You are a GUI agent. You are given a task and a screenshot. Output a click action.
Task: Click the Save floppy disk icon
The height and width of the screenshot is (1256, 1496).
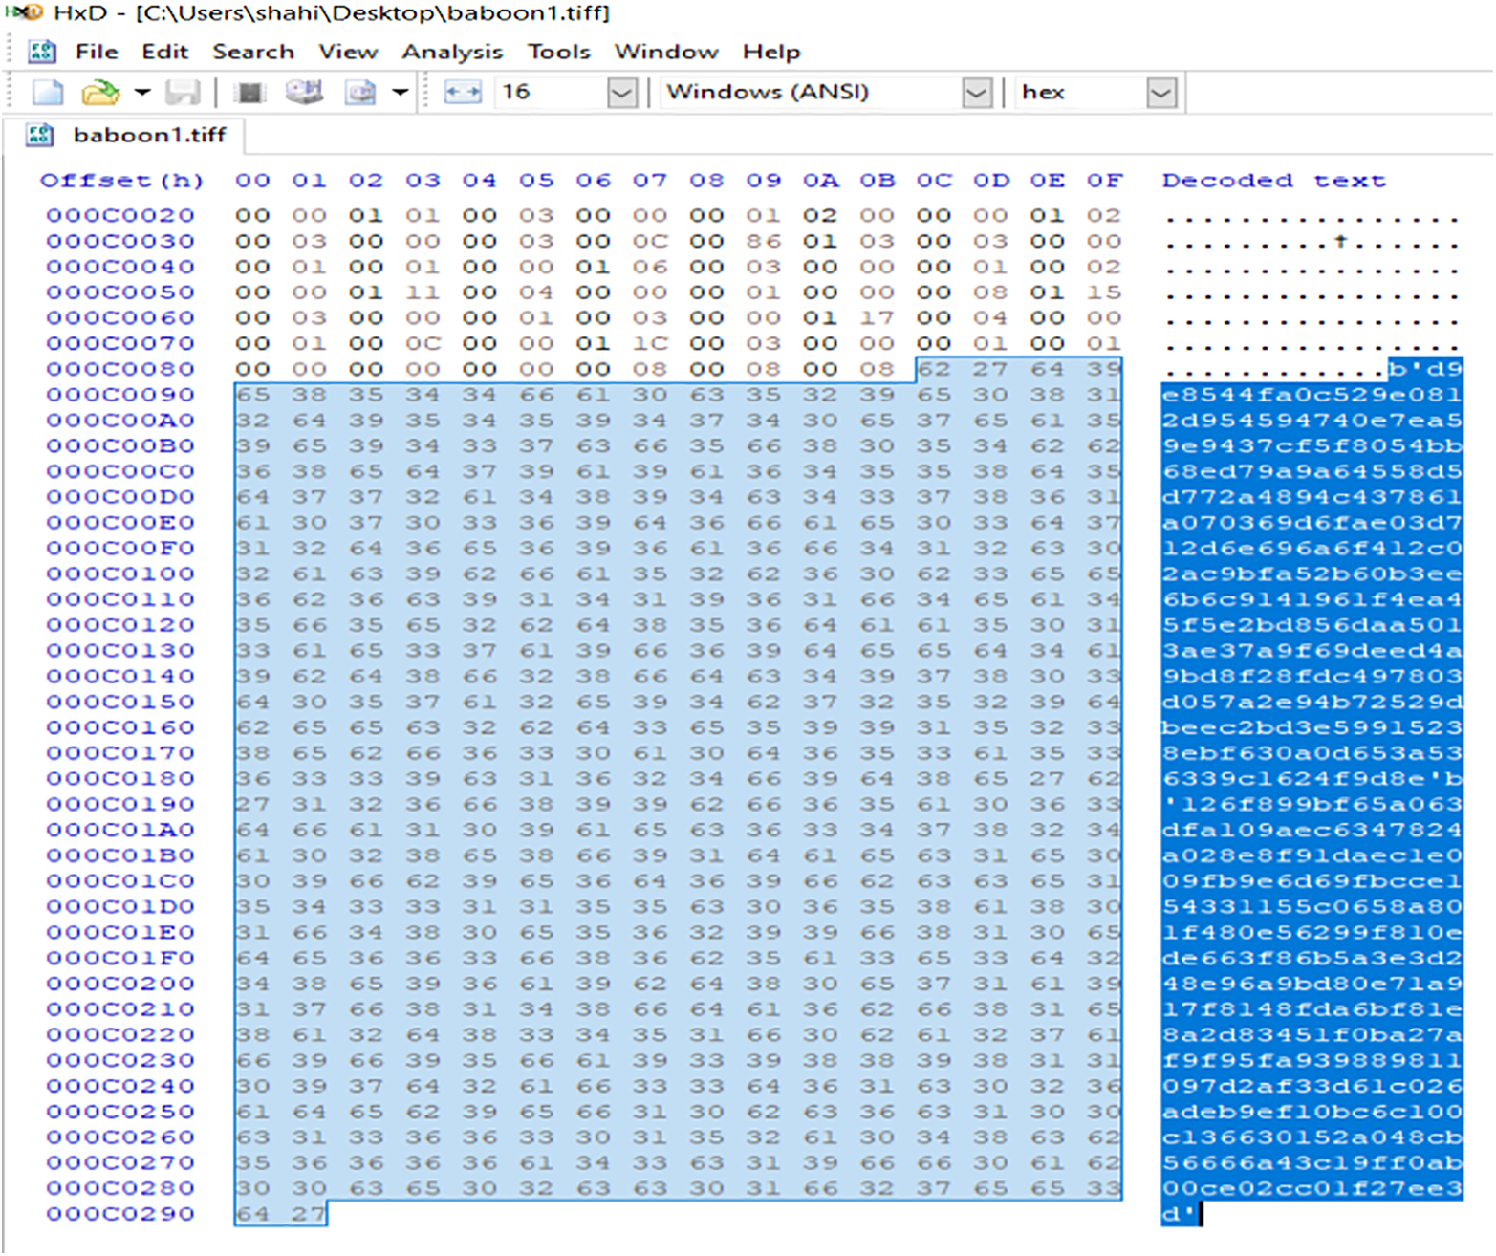coord(182,93)
